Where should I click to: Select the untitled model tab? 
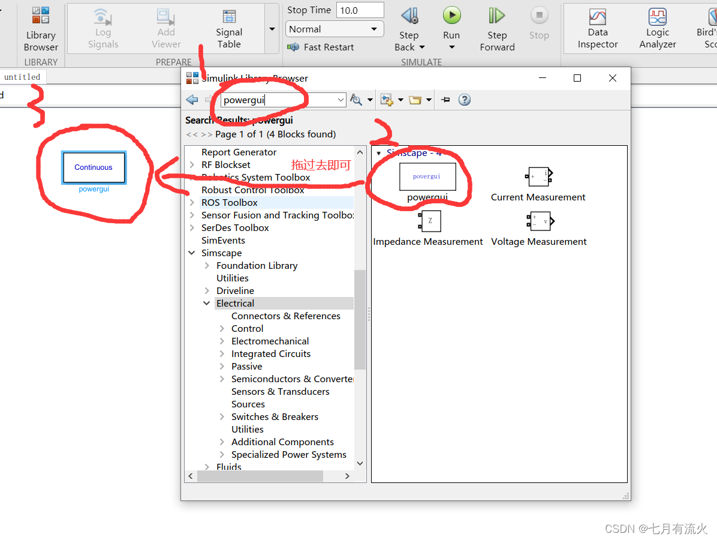(22, 77)
